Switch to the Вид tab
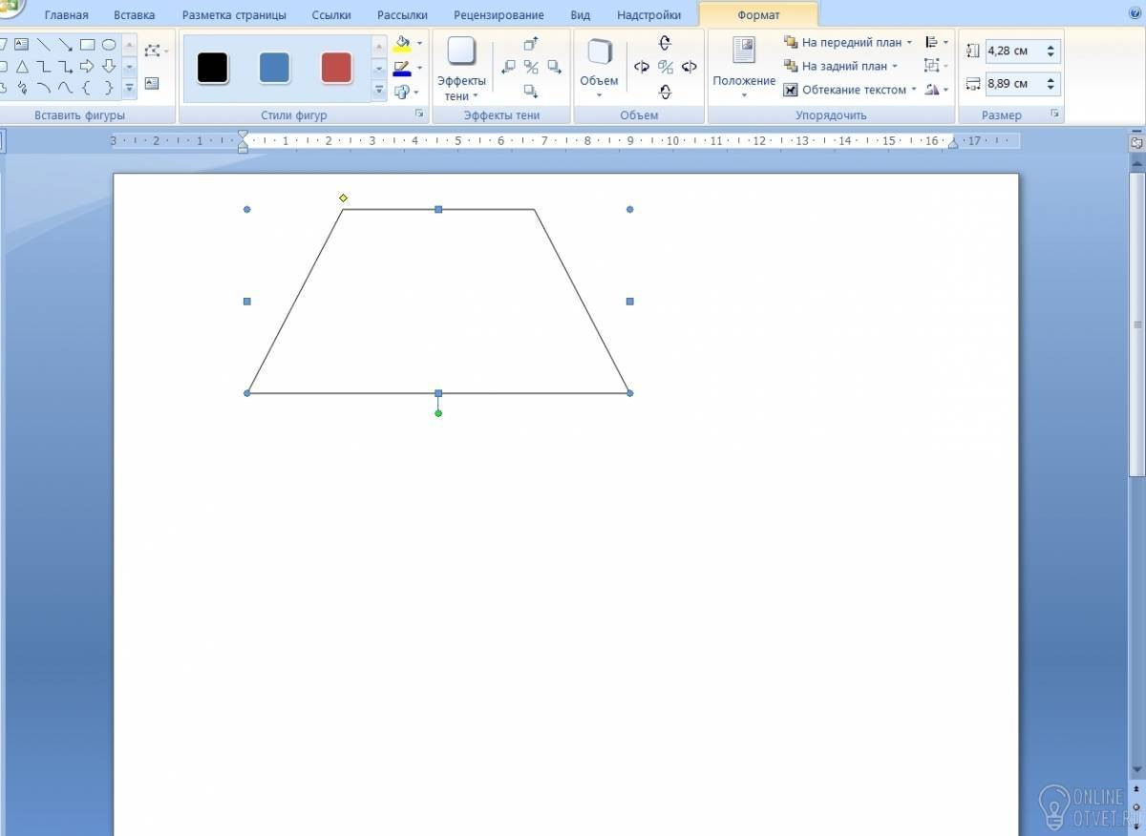 pyautogui.click(x=581, y=15)
